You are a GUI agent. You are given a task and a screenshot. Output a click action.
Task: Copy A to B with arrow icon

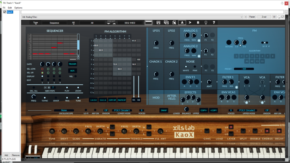point(190,23)
